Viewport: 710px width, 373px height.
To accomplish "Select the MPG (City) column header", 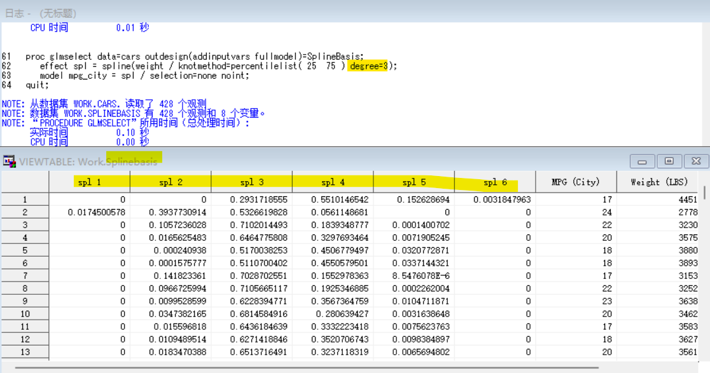I will (576, 182).
